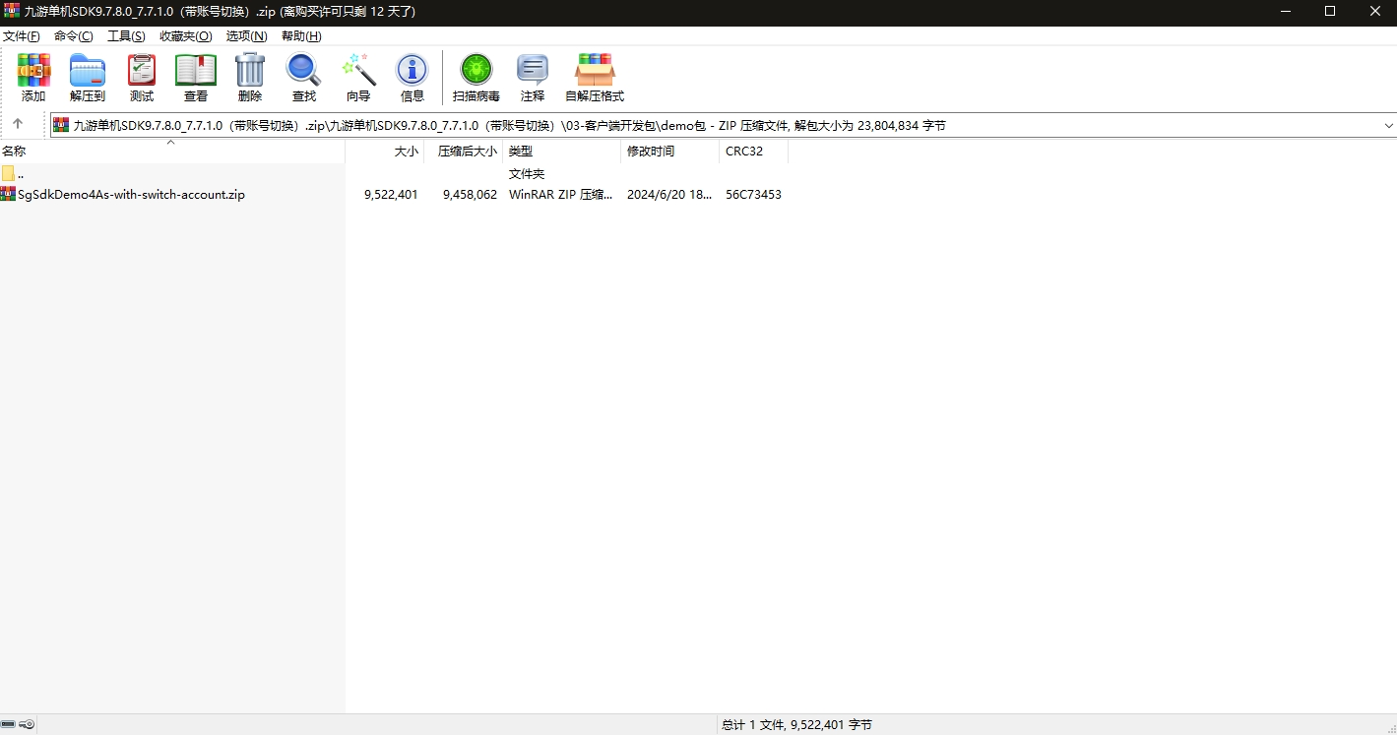
Task: Select SgSdkDemo4As-with-switch-account.zip file
Action: pos(131,195)
